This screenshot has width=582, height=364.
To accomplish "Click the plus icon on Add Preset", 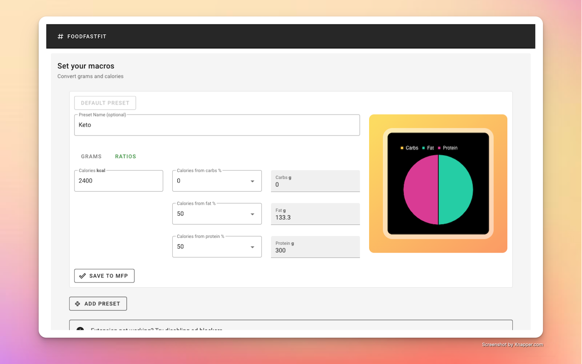I will [78, 303].
